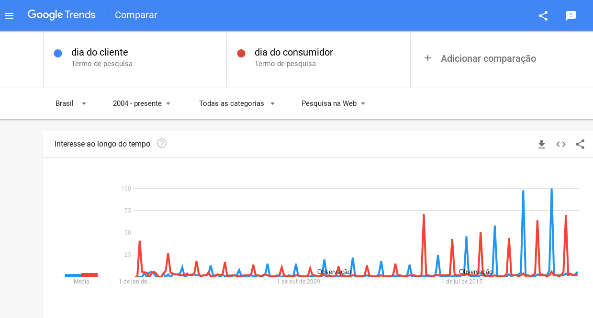
Task: Edit the dia do cliente search term
Action: (135, 57)
